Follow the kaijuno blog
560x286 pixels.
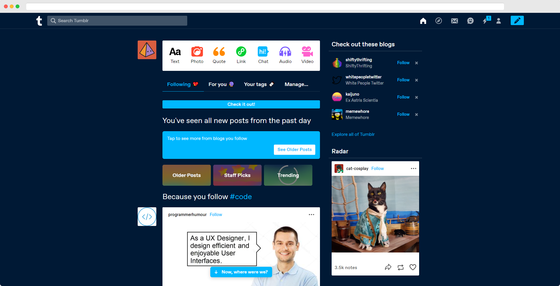pos(403,97)
